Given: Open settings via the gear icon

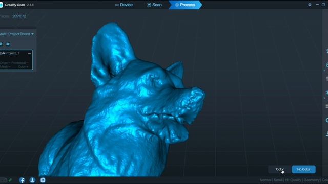Looking at the screenshot, I should [310, 5].
